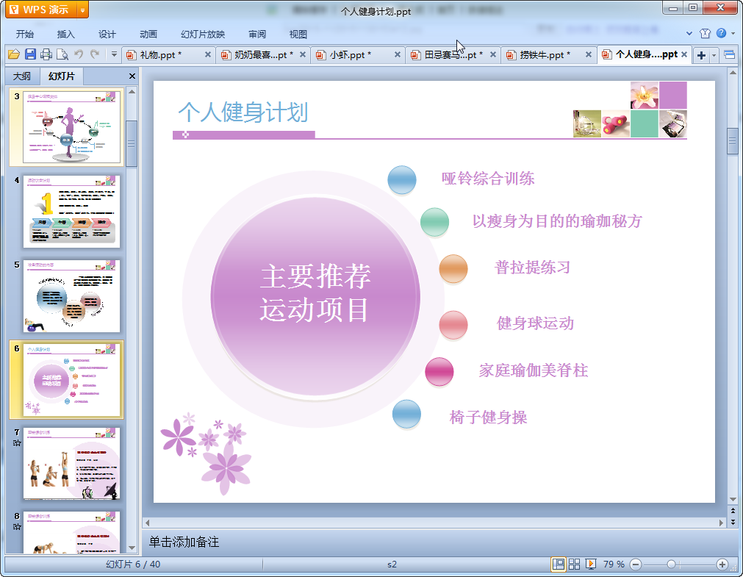Click the 哑铃综合训练 text

488,179
